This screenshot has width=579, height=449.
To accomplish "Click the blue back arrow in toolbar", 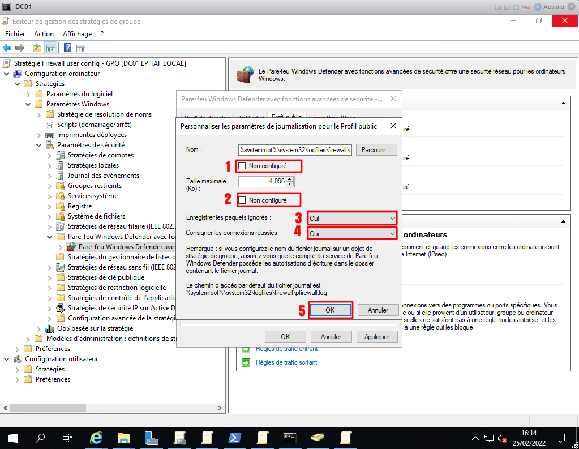I will [x=7, y=48].
